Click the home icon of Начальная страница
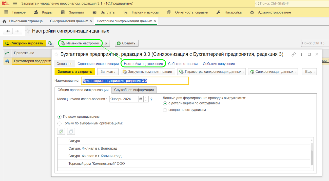329x181 pixels. (x=4, y=21)
